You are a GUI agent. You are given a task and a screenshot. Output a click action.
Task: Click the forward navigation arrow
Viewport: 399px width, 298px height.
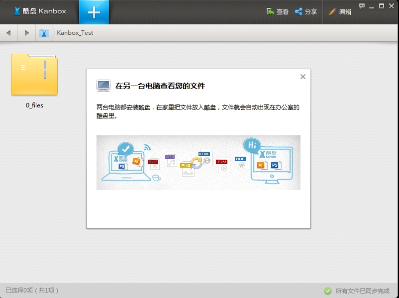(26, 33)
